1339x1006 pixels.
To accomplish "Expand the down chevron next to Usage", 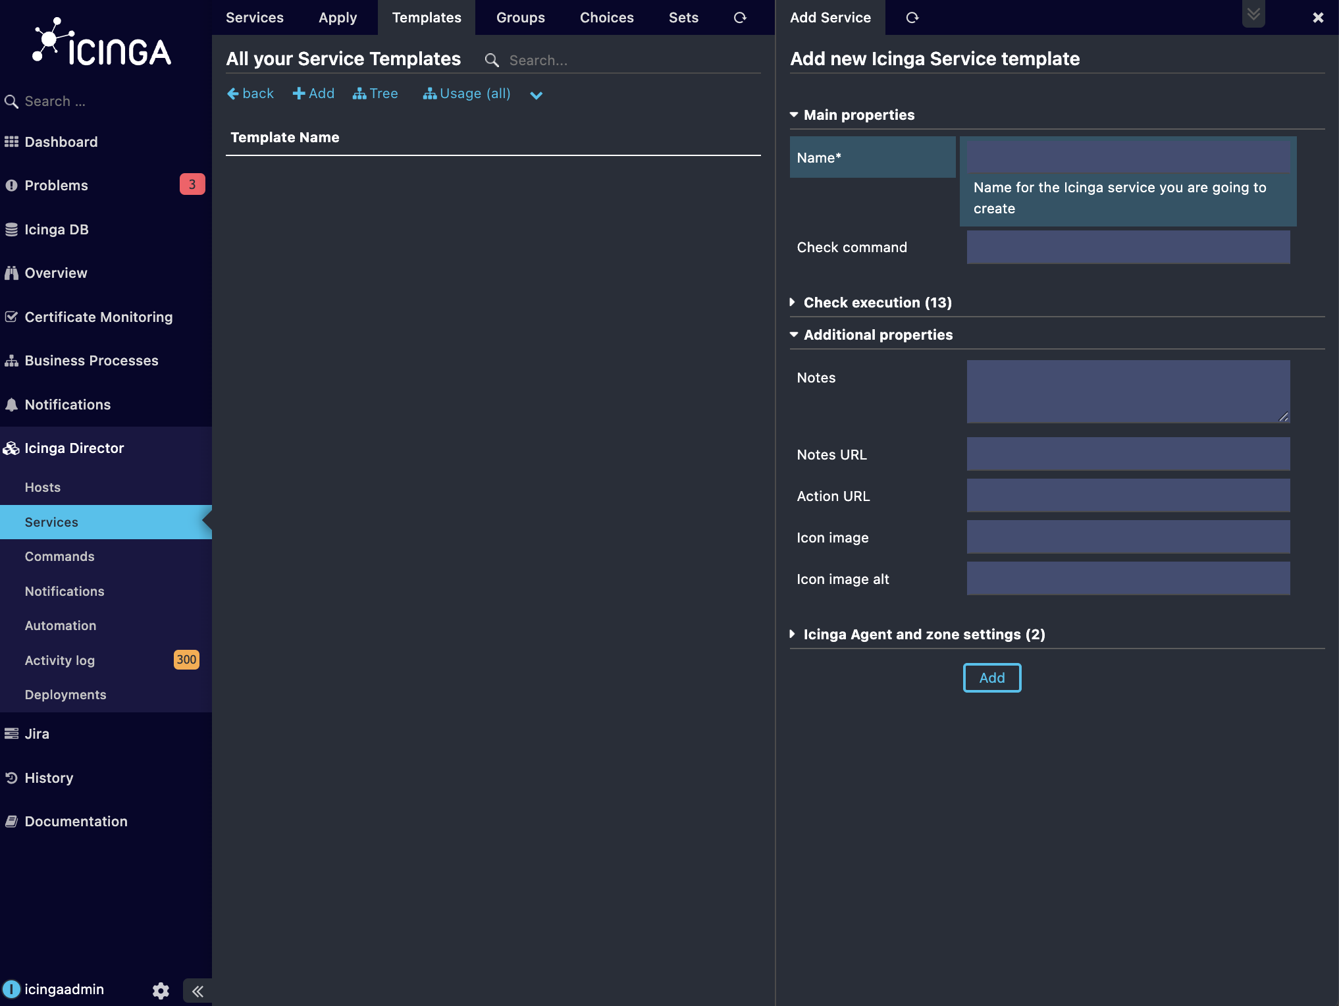I will click(x=537, y=95).
